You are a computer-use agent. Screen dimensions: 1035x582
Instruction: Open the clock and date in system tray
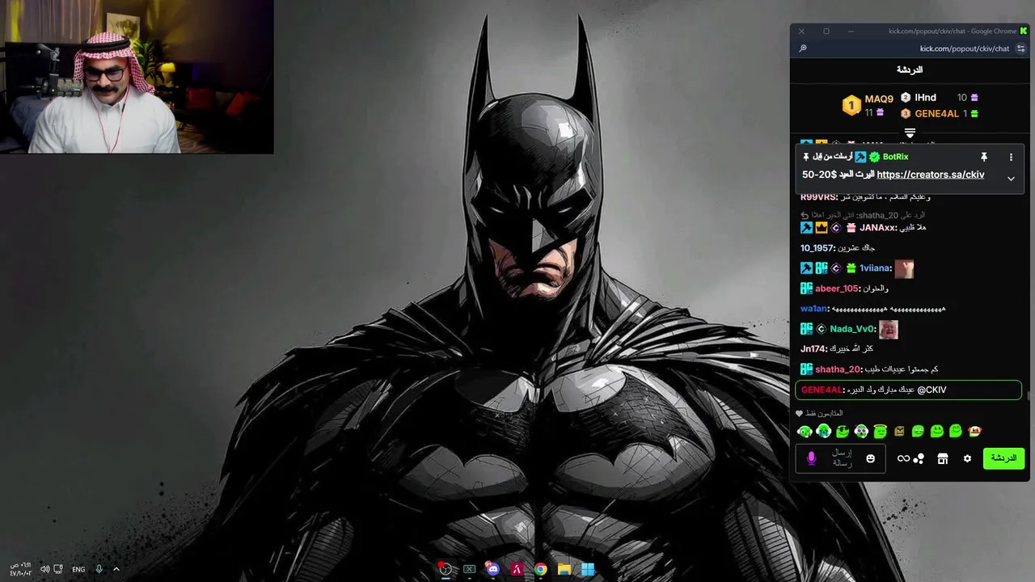click(x=21, y=569)
